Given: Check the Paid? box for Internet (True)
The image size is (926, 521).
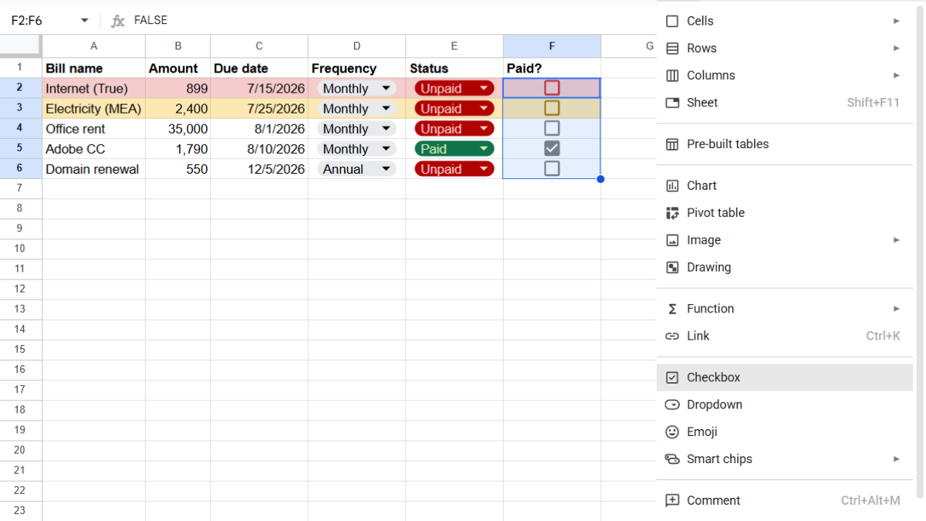Looking at the screenshot, I should 552,88.
